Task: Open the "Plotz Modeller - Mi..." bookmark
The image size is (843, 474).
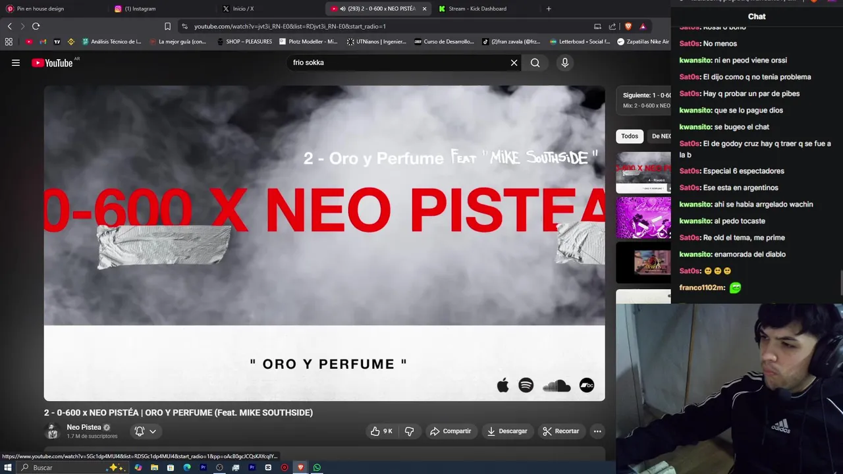Action: (308, 41)
